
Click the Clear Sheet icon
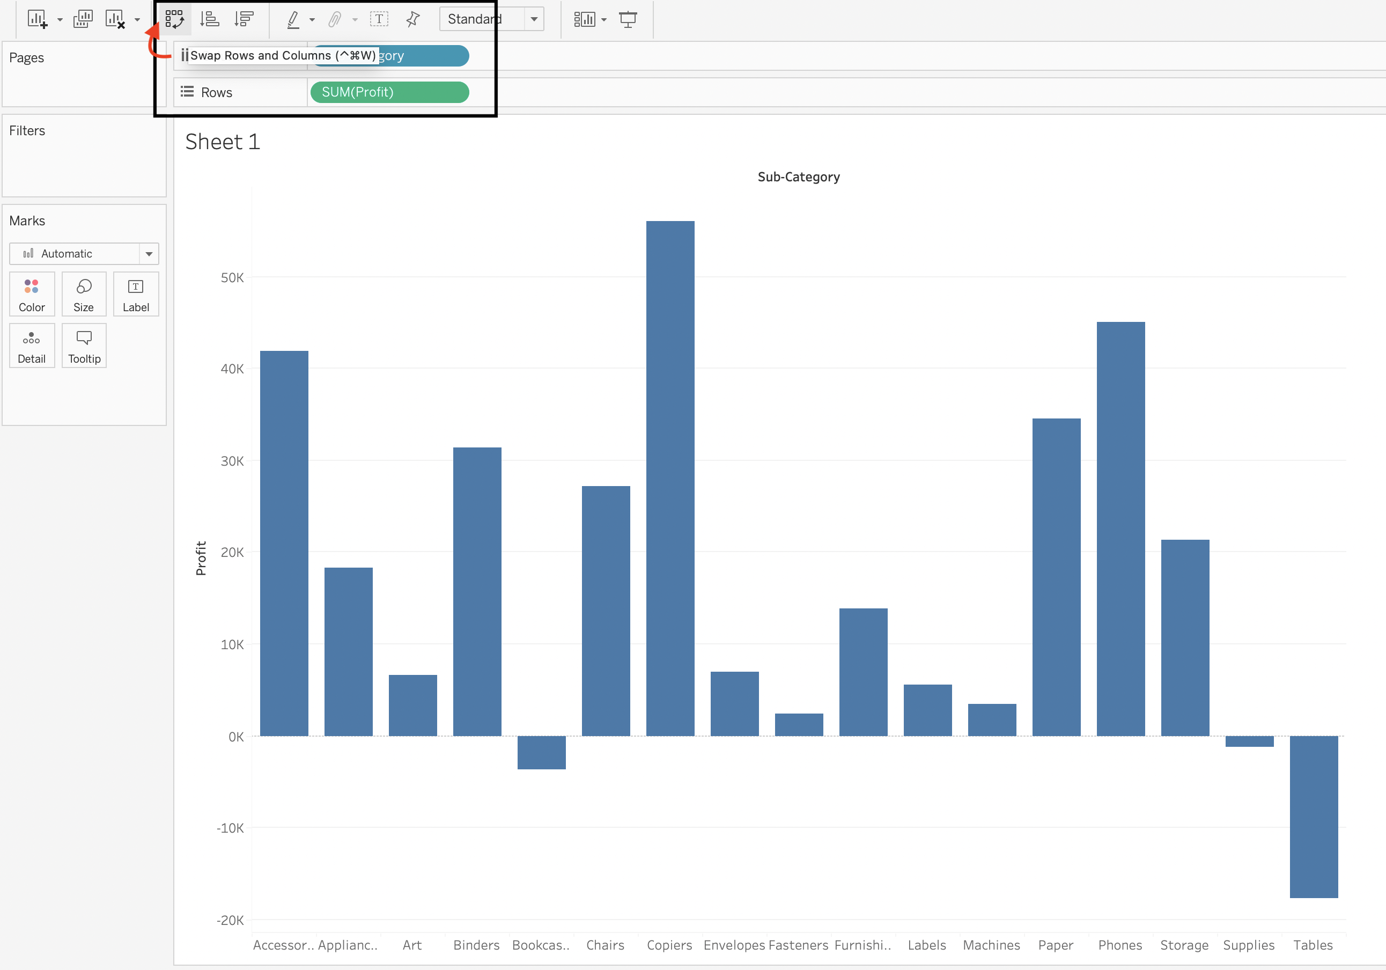coord(115,19)
